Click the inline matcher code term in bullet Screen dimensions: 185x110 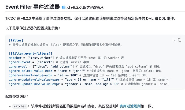[20, 106]
